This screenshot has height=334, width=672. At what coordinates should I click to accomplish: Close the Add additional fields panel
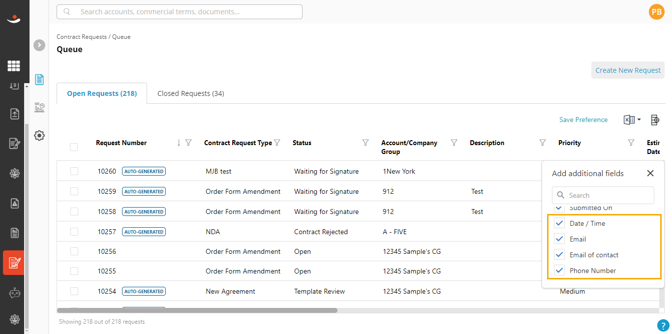point(650,173)
